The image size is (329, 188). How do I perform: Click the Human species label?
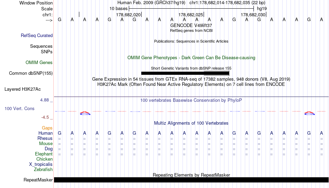coord(45,133)
